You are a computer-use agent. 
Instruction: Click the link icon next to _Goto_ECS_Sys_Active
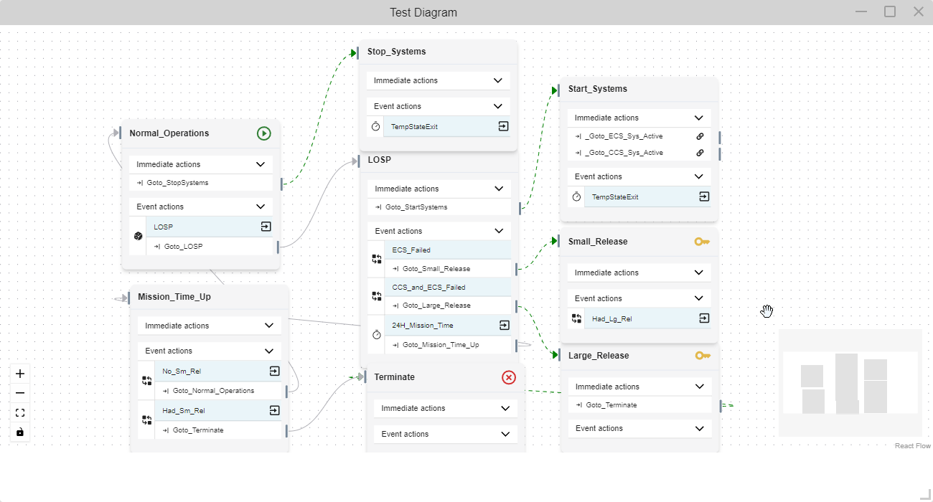(x=700, y=136)
